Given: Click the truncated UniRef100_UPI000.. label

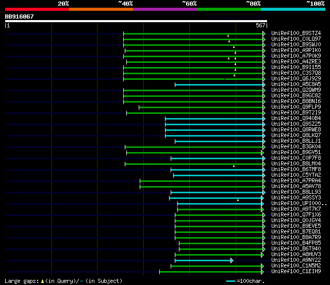Looking at the screenshot, I should click(x=299, y=204).
